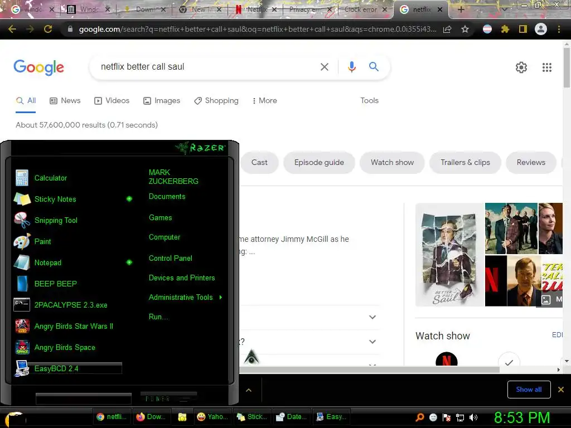Open Chrome profile avatar
Screen dimensions: 571x428
click(x=541, y=29)
